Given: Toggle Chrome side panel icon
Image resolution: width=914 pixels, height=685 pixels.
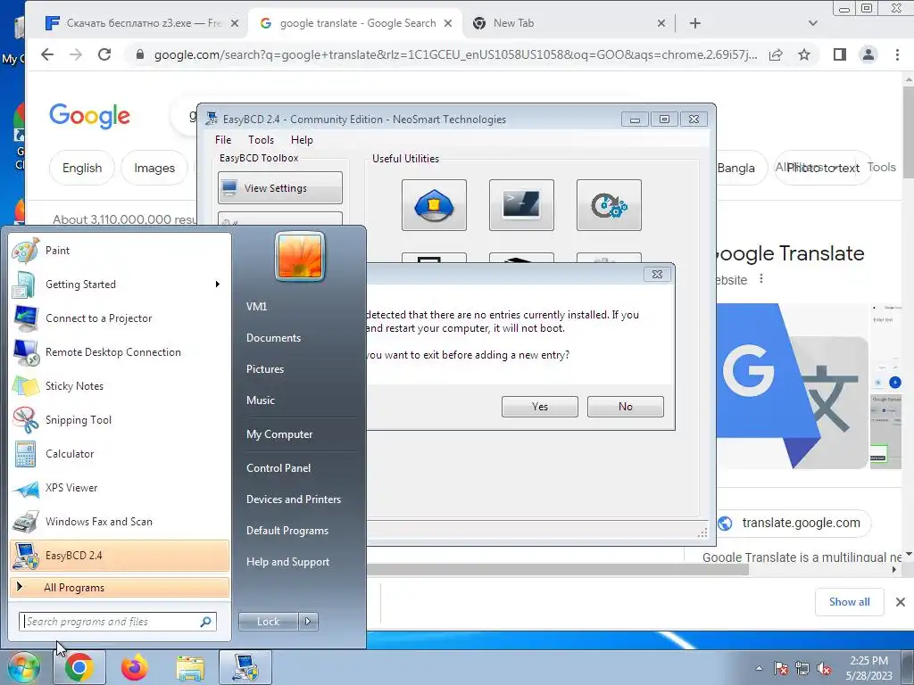Looking at the screenshot, I should pos(839,54).
